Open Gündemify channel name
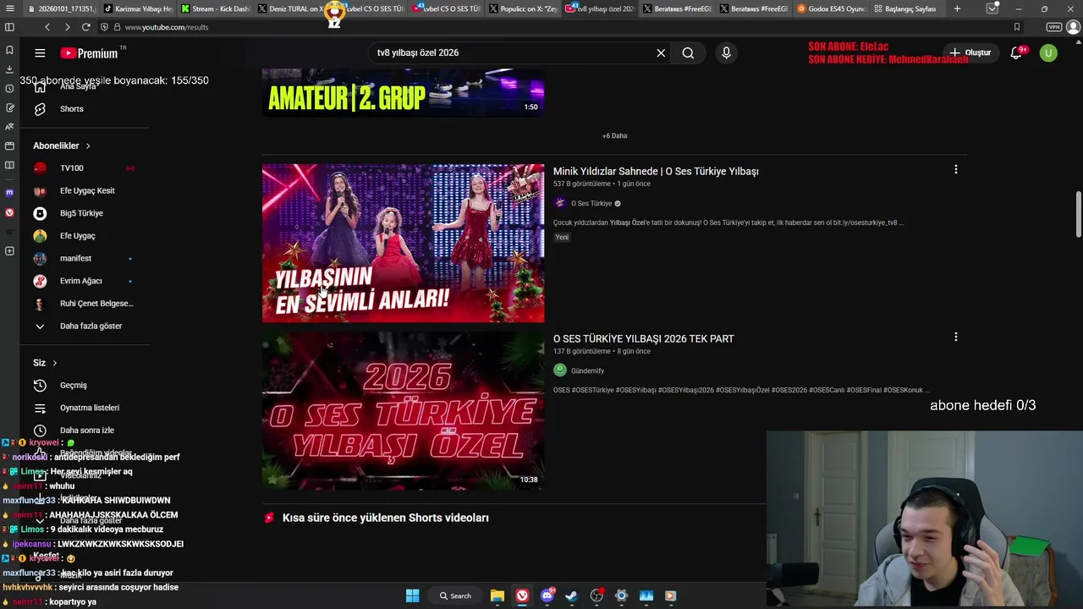Screen dimensions: 1083x609 (x=587, y=370)
